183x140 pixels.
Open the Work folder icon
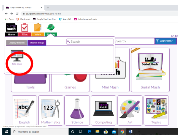pyautogui.click(x=38, y=27)
